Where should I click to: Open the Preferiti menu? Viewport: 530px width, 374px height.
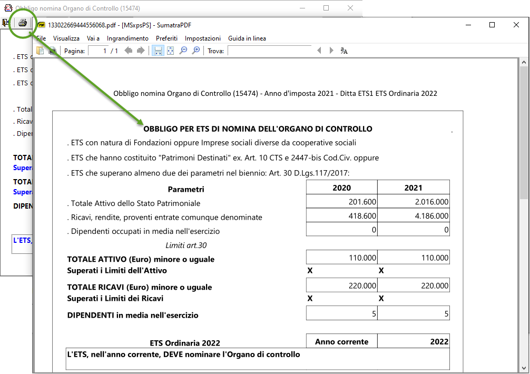(166, 38)
